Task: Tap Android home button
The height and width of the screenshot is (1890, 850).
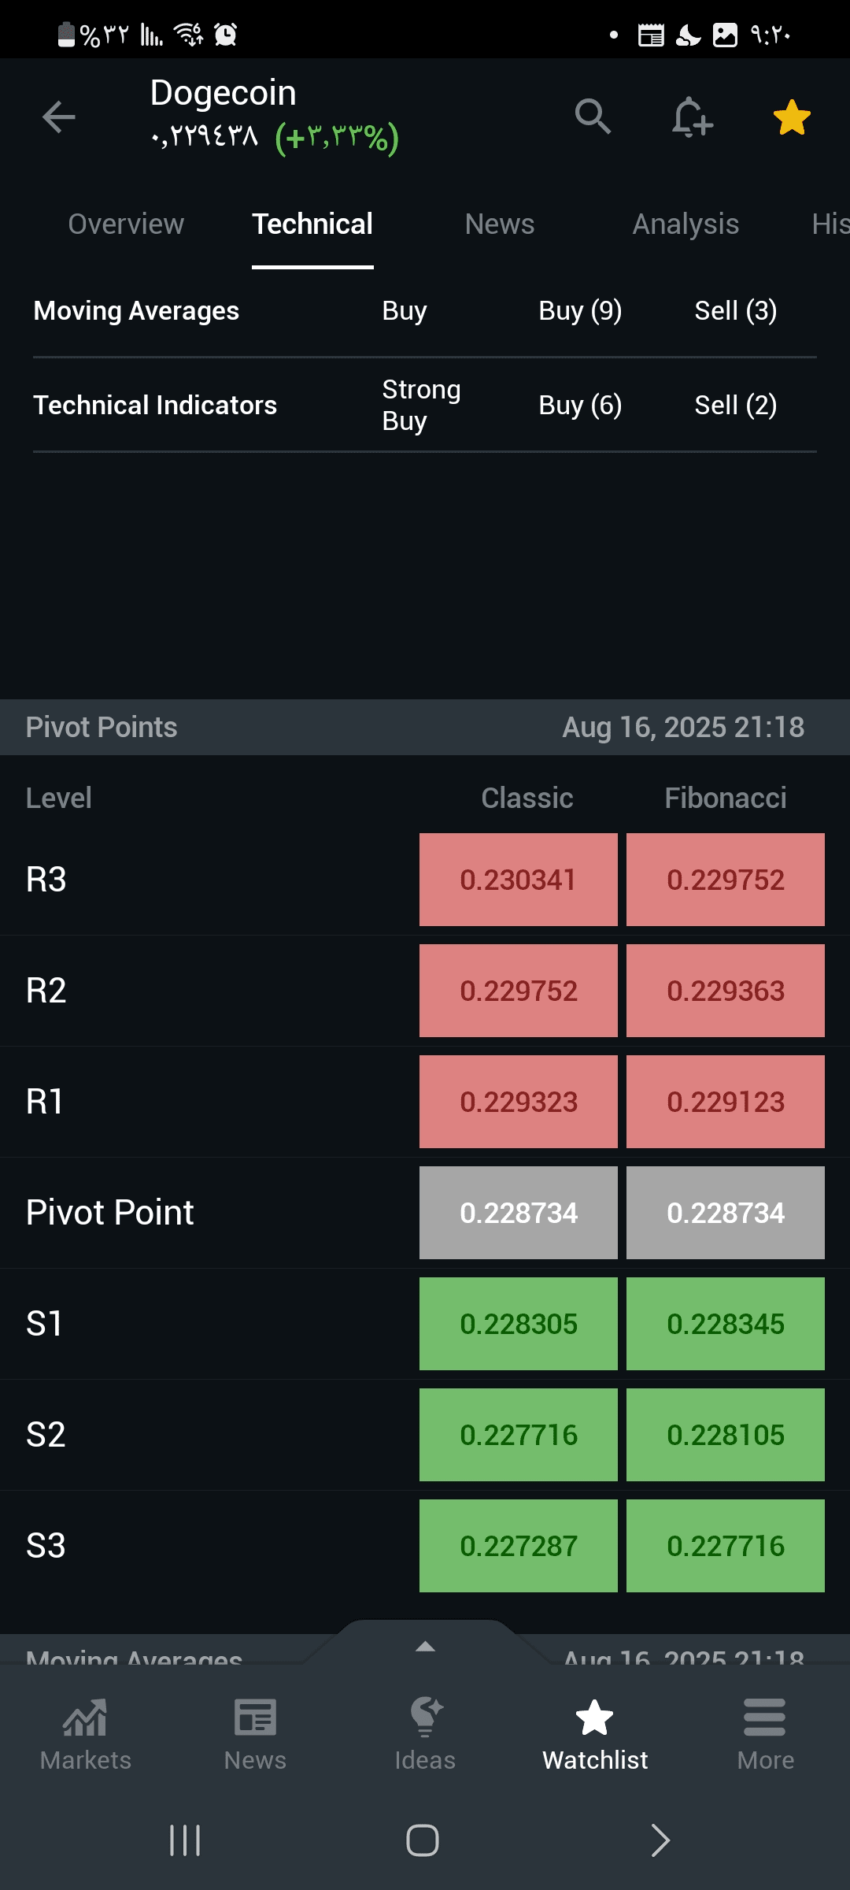Action: (x=423, y=1840)
